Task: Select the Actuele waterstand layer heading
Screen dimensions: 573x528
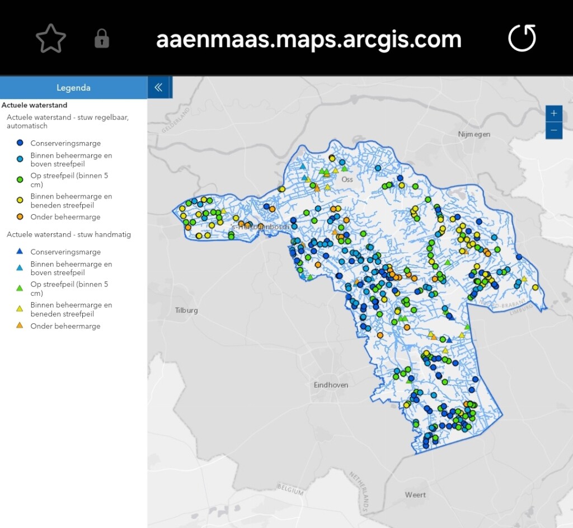Action: point(34,105)
